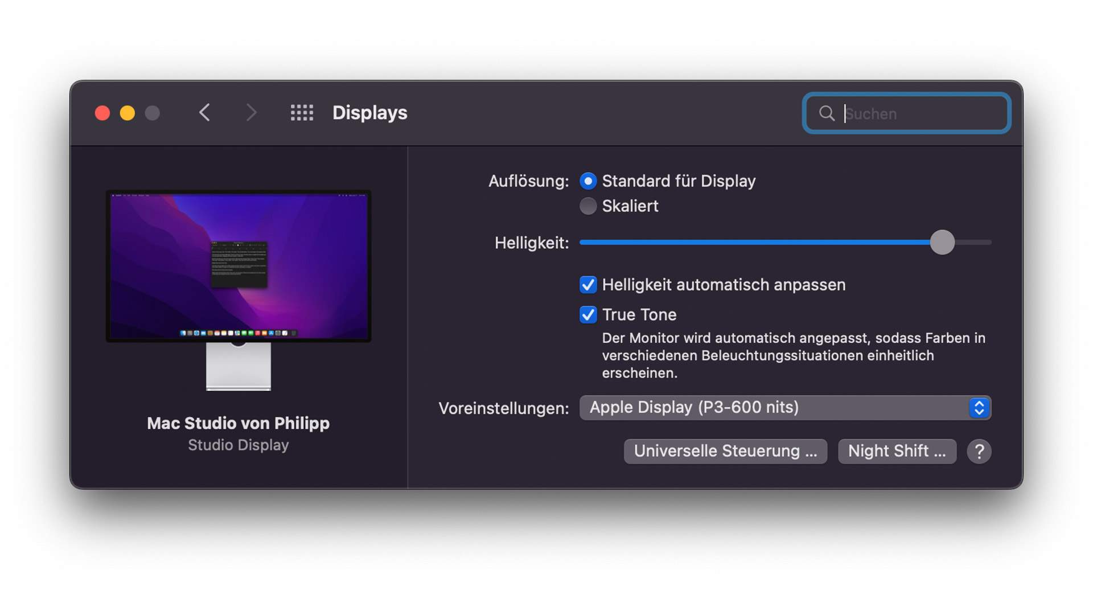
Task: Disable Helligkeit automatisch anpassen checkbox
Action: (588, 285)
